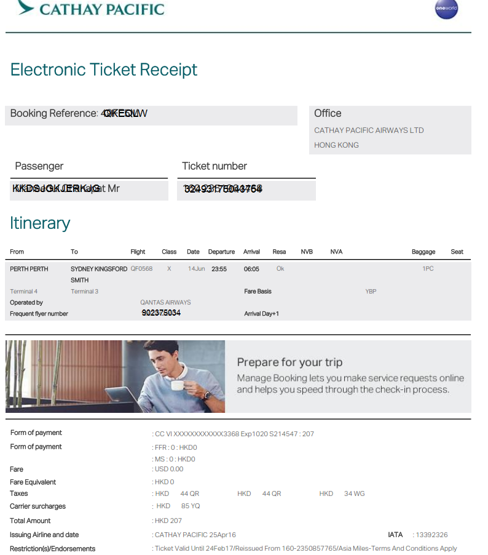
Task: Click the oneworld alliance badge
Action: pyautogui.click(x=446, y=9)
